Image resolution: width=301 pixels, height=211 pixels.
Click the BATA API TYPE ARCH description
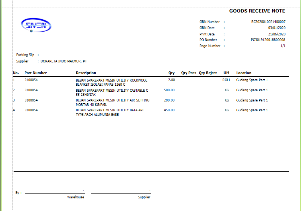pos(110,112)
